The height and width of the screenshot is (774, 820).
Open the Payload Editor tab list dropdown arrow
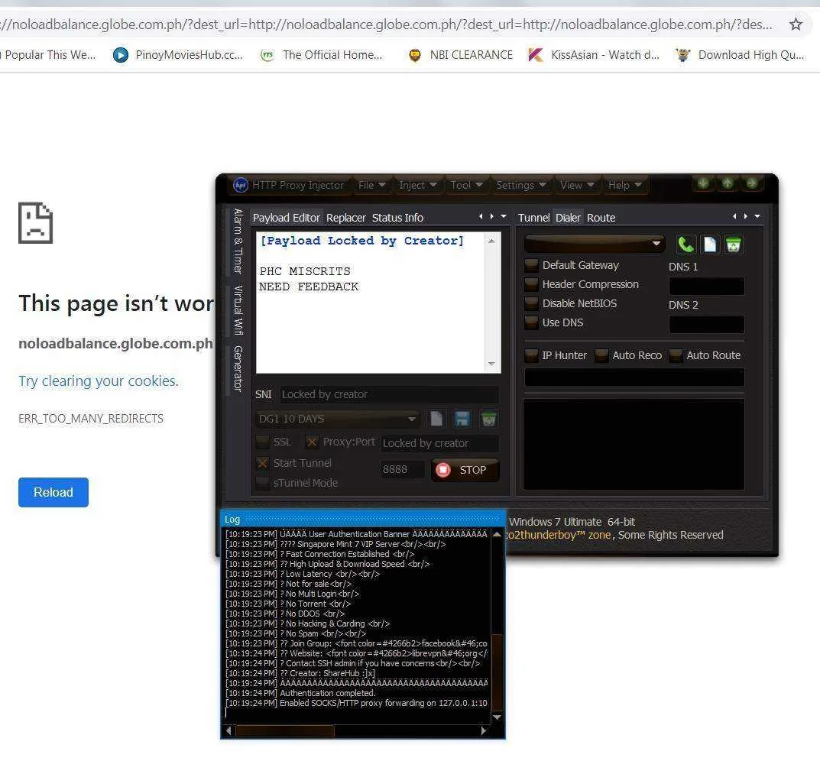tap(504, 216)
